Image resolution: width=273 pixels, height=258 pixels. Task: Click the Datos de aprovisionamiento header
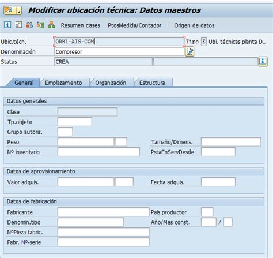coord(134,171)
